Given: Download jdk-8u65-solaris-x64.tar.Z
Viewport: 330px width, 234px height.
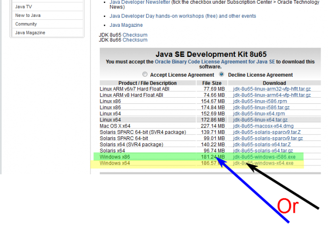Looking at the screenshot, I should (262, 144).
